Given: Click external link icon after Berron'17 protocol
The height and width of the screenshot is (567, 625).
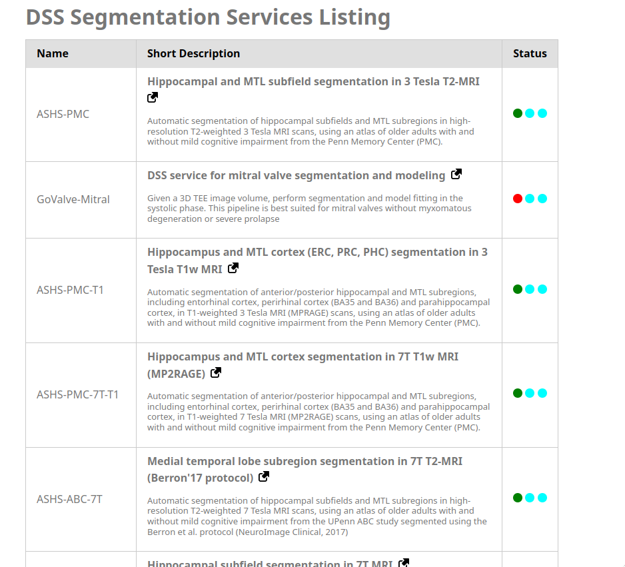Looking at the screenshot, I should point(264,477).
